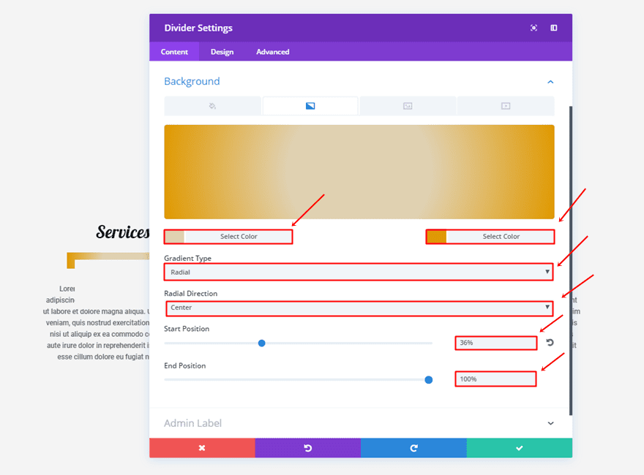This screenshot has width=644, height=475.
Task: Click the right Select Color button
Action: pyautogui.click(x=501, y=237)
